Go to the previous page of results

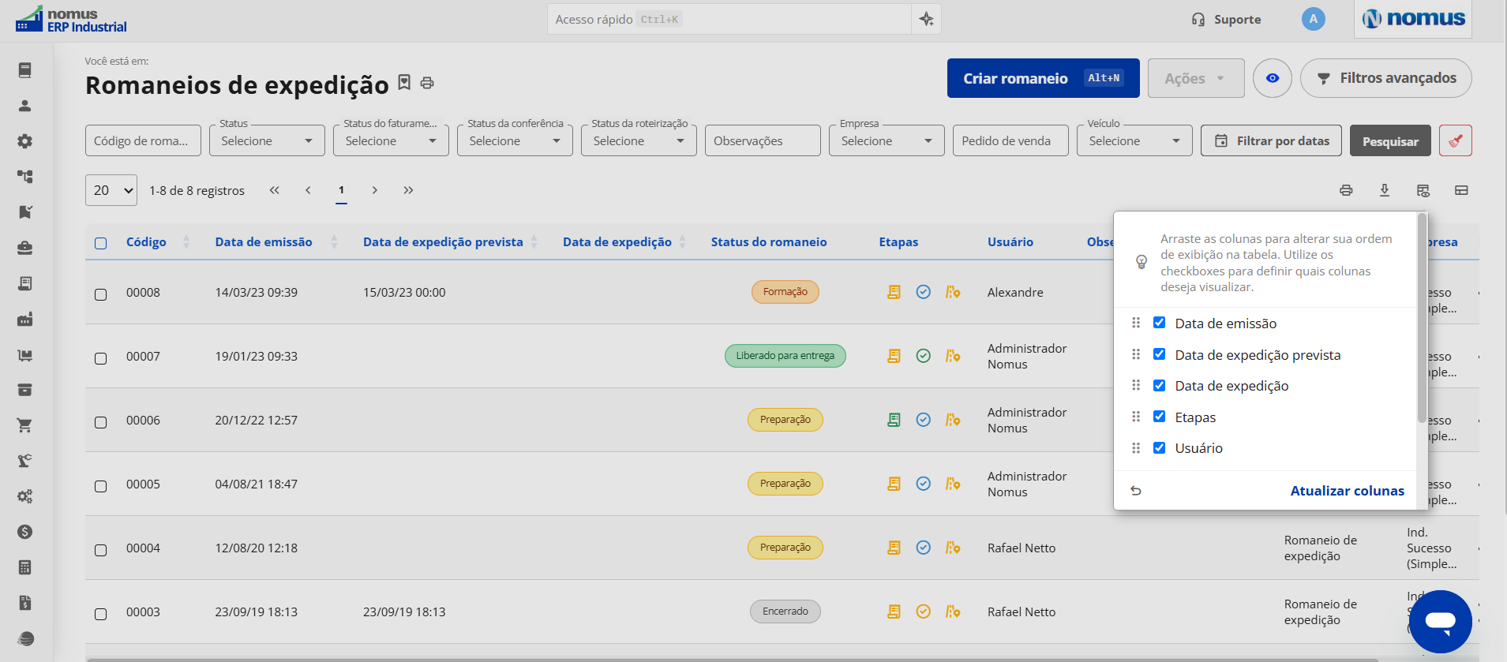[x=308, y=190]
